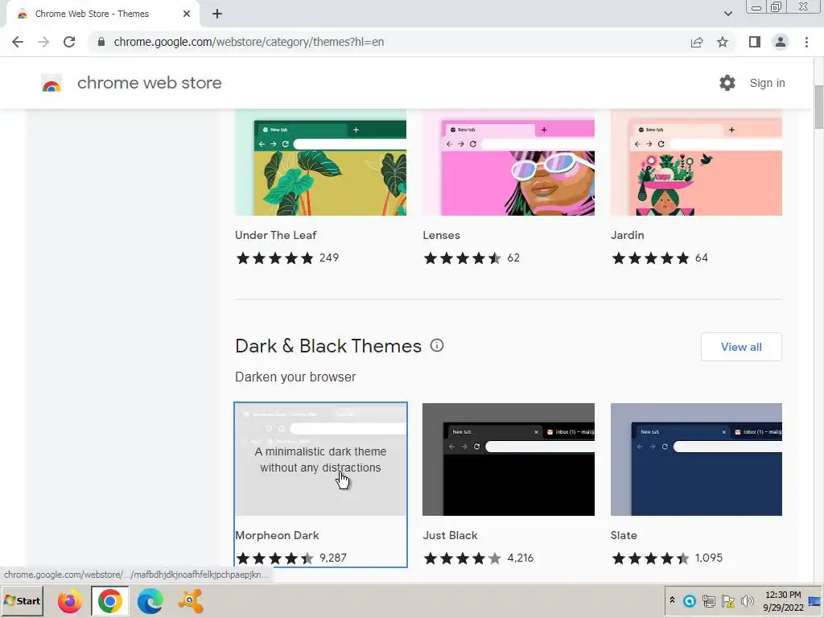
Task: Open the Windows Start menu
Action: point(22,601)
